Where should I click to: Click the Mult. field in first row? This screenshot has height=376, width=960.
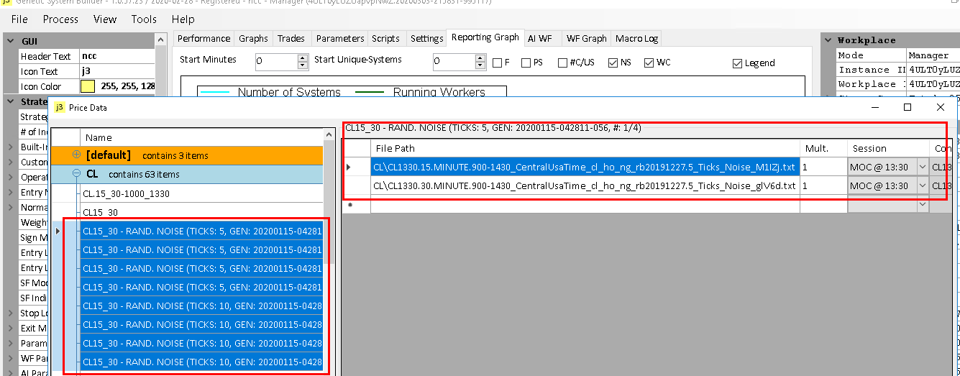point(823,167)
